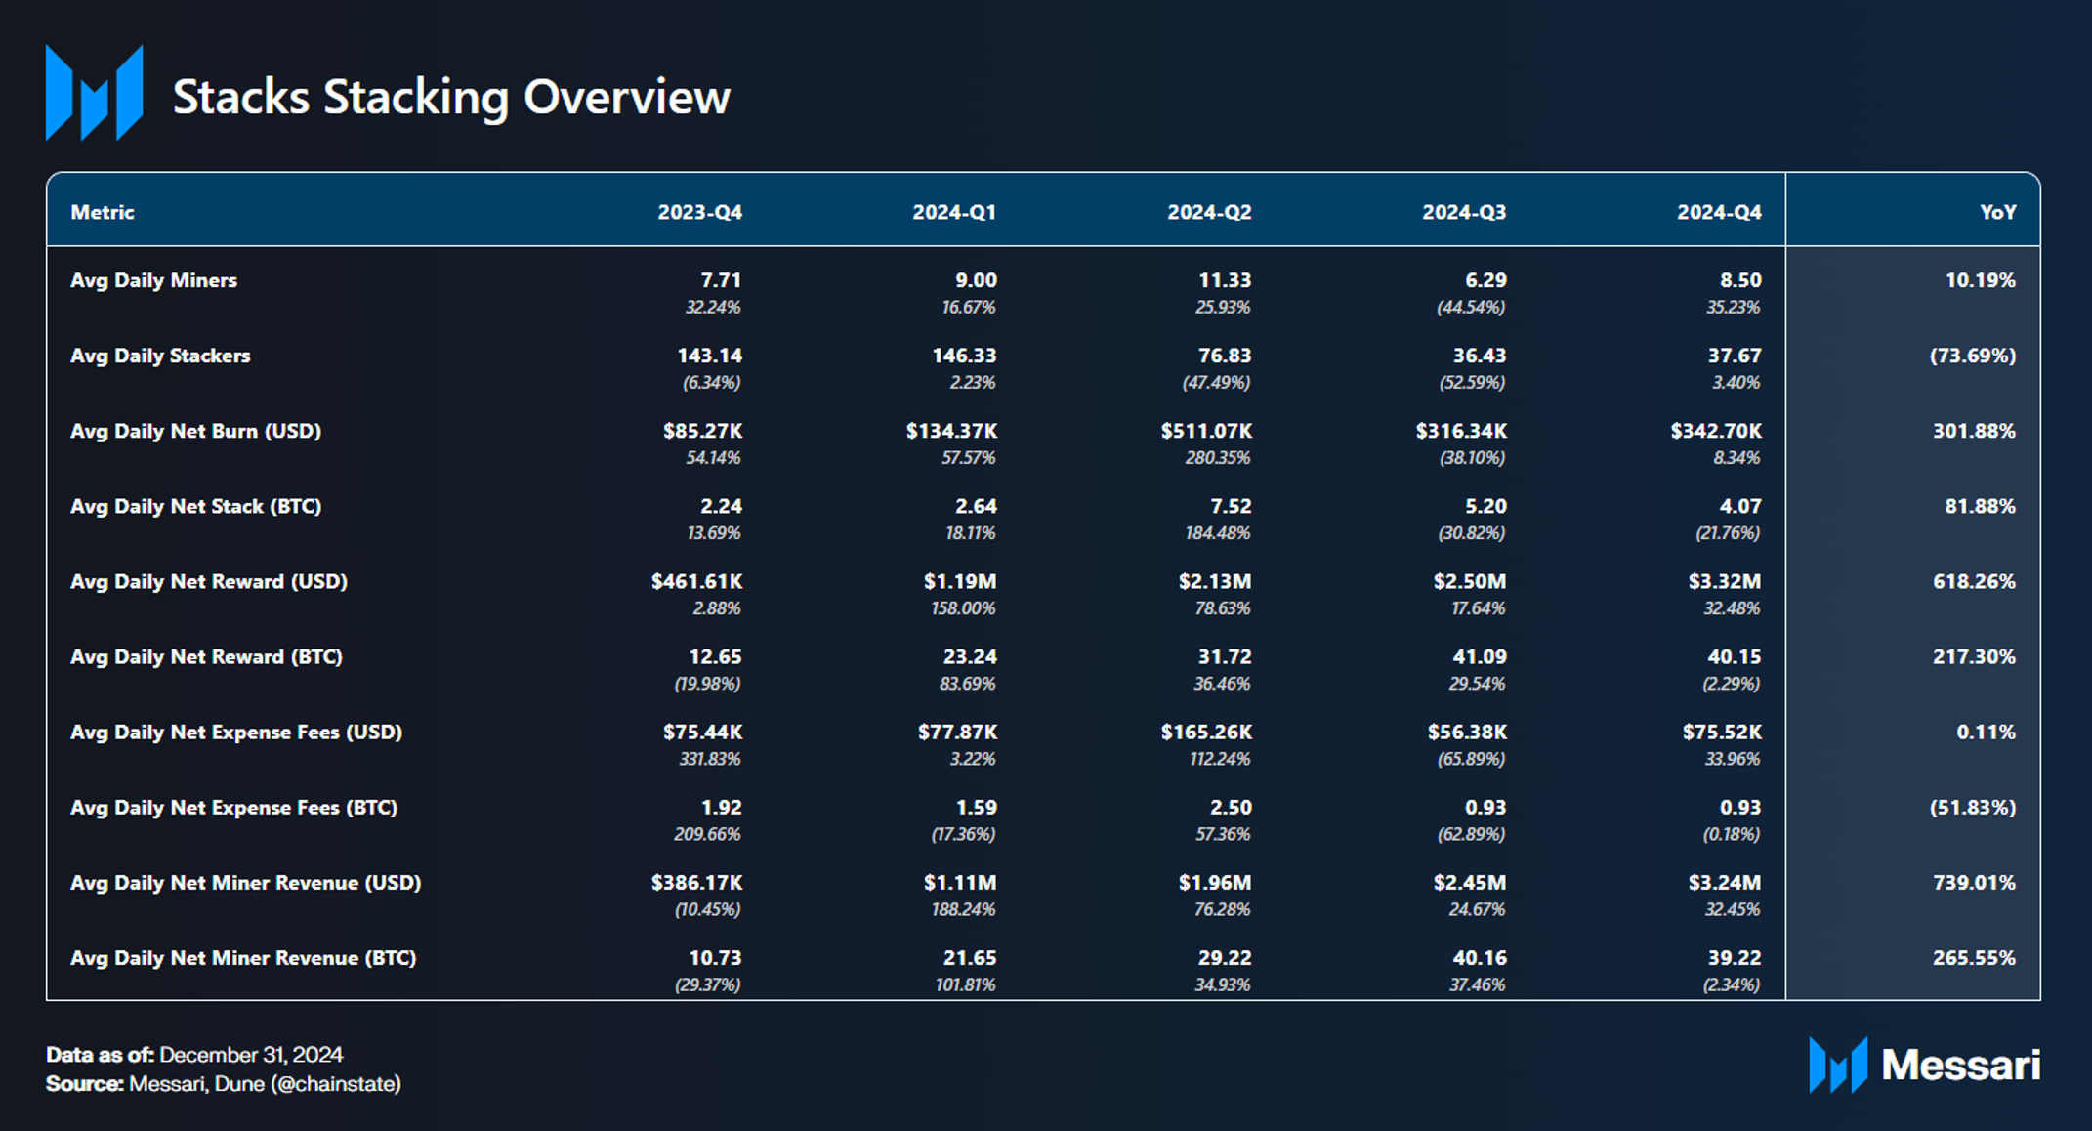
Task: Click the YoY column header
Action: pyautogui.click(x=1997, y=212)
